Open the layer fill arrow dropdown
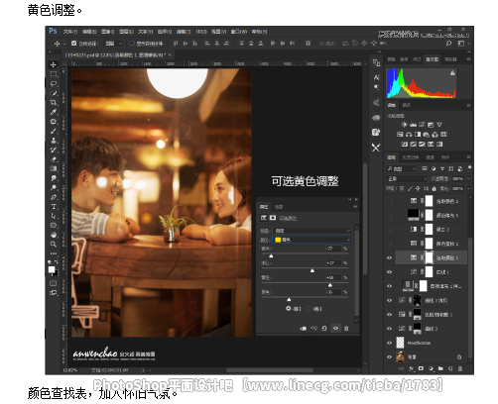This screenshot has width=498, height=404. pyautogui.click(x=468, y=188)
